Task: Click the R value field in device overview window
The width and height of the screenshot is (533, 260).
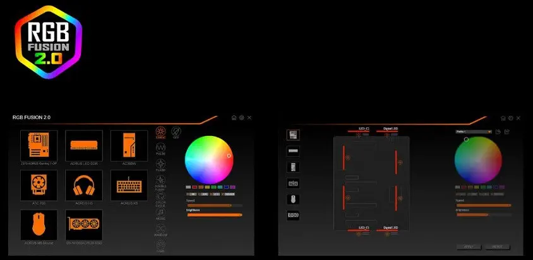Action: 193,195
